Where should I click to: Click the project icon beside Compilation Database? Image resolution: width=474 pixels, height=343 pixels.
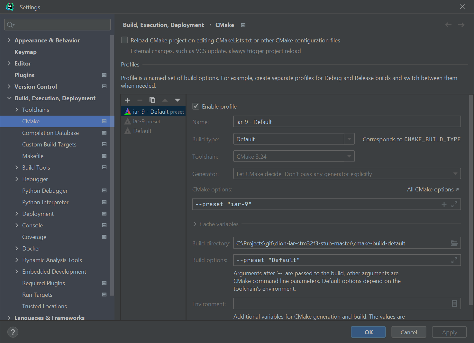point(104,133)
